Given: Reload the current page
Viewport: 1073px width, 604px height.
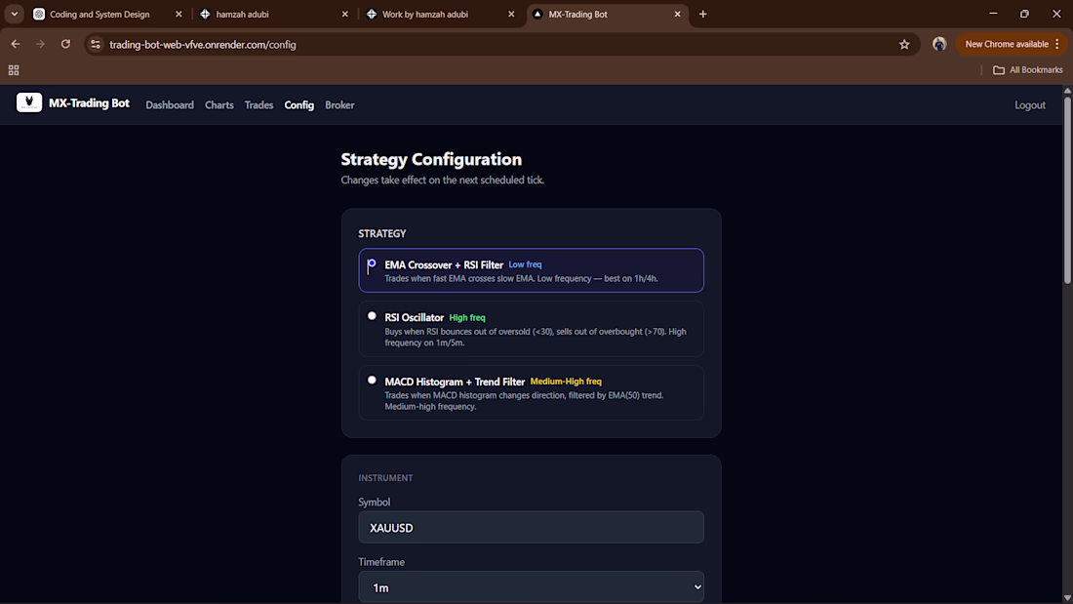Looking at the screenshot, I should [x=65, y=44].
